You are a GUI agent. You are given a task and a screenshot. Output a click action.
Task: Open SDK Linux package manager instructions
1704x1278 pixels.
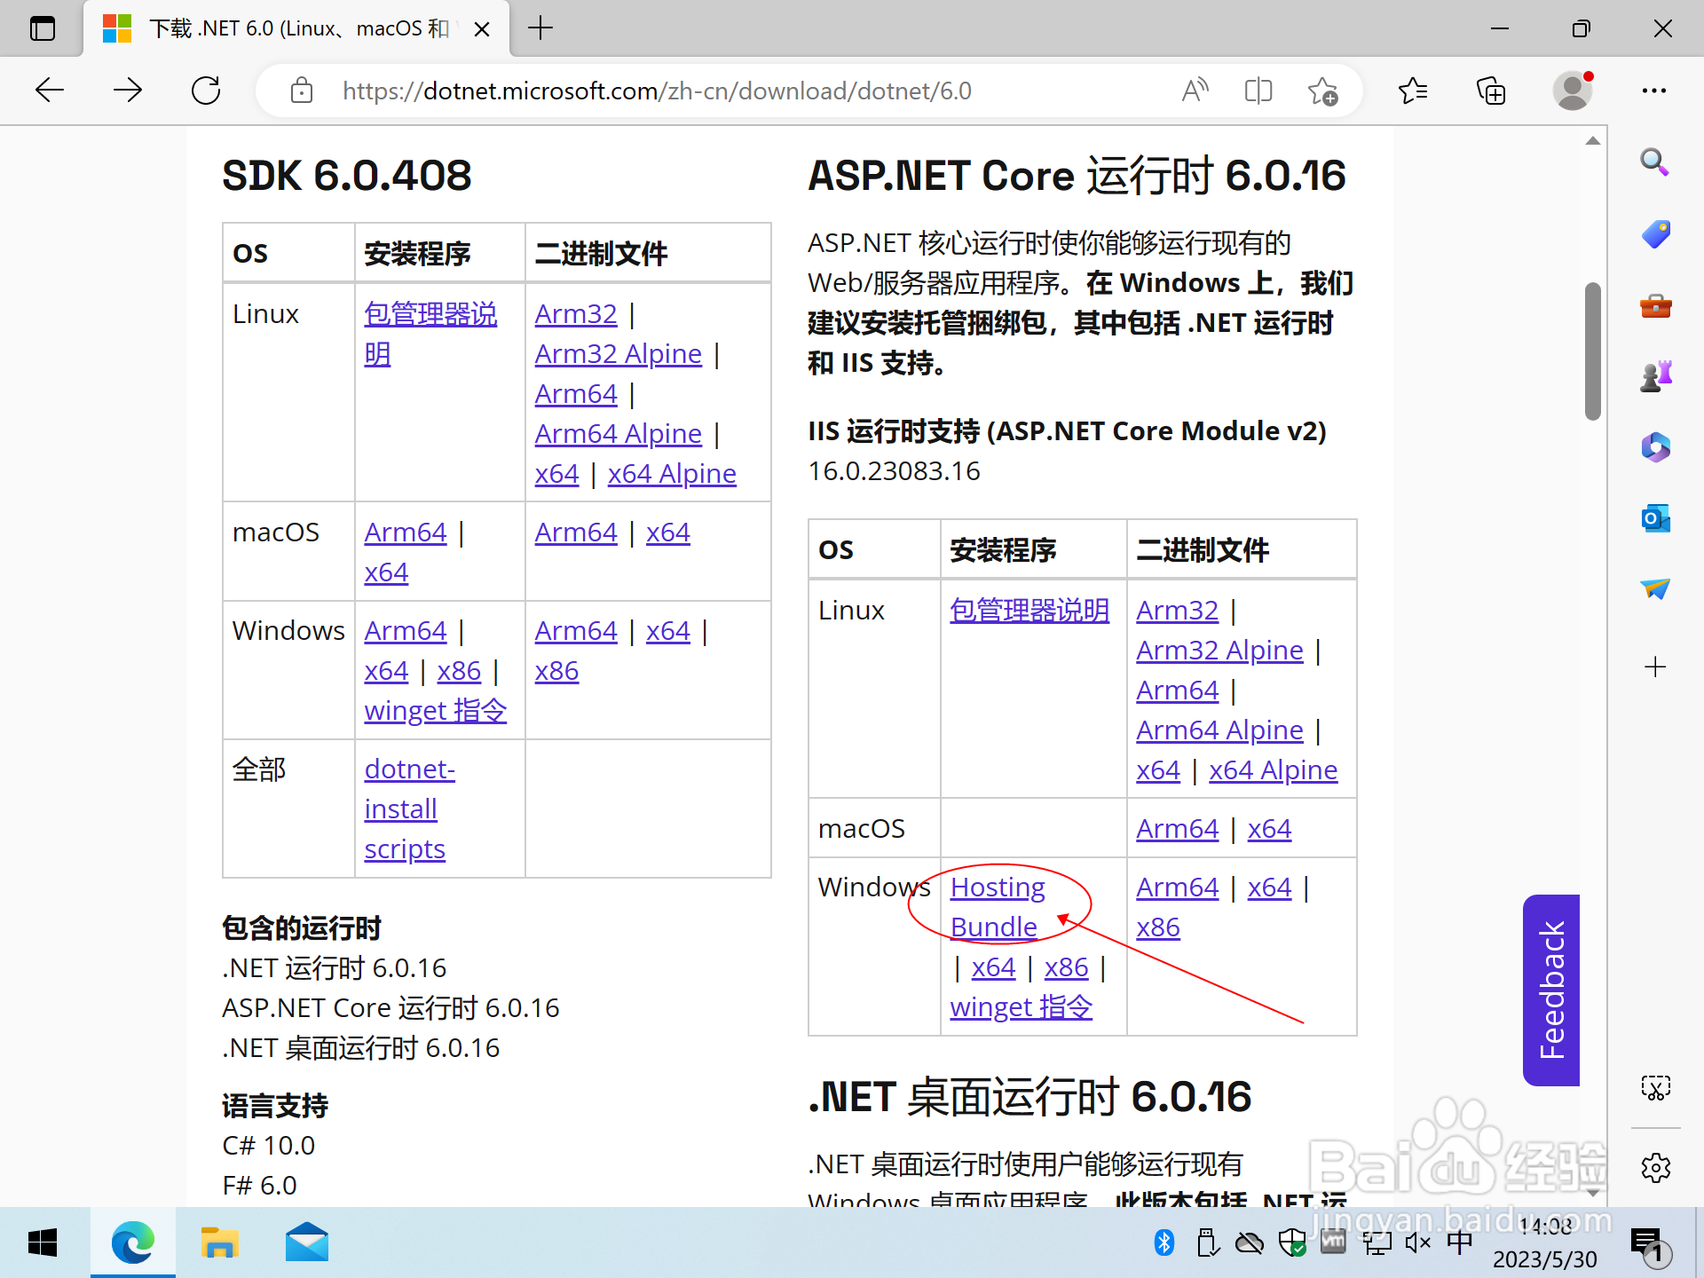[x=430, y=334]
